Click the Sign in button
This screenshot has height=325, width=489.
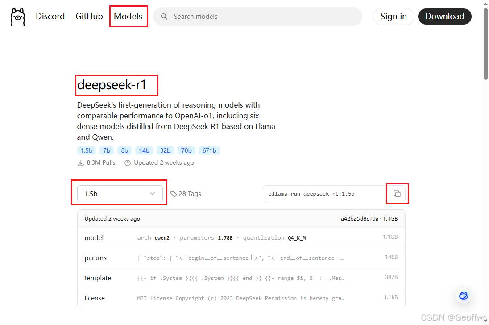394,16
